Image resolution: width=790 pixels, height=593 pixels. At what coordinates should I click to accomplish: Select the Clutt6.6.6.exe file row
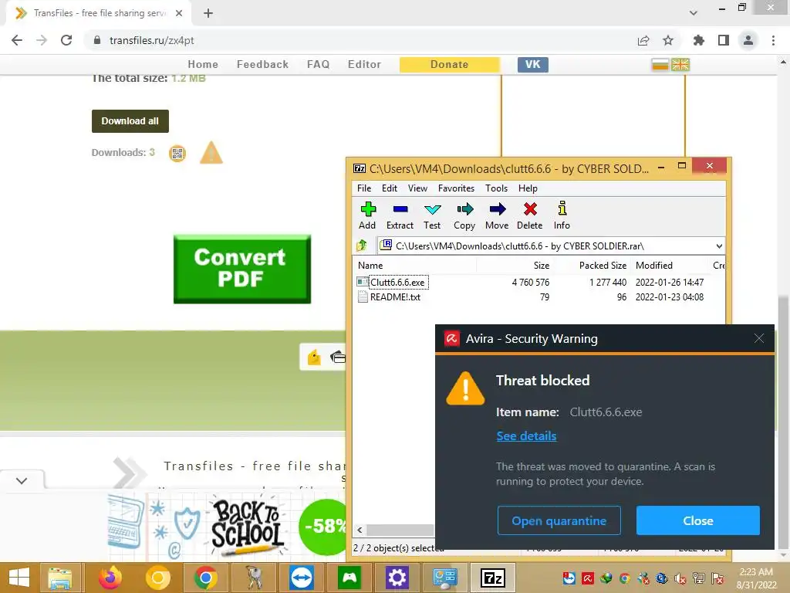pos(538,283)
